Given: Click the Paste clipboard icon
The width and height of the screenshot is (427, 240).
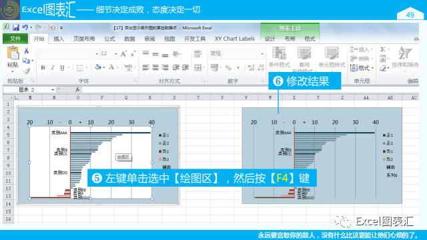Looking at the screenshot, I should click(13, 53).
